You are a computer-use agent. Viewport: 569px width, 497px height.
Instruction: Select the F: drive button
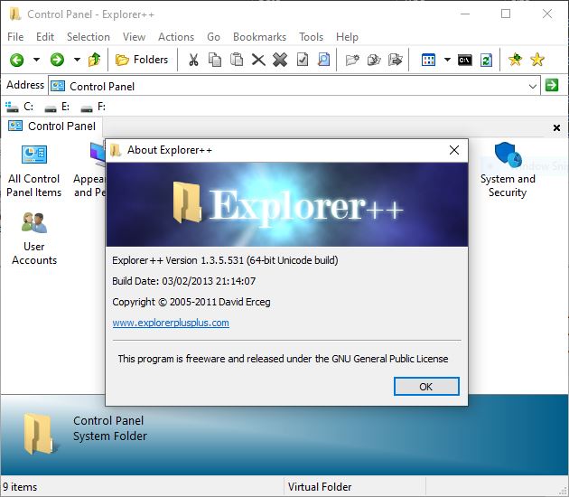tap(93, 107)
